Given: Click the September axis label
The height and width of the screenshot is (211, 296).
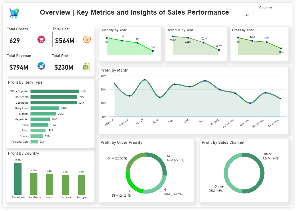Looking at the screenshot, I should pos(228,123).
